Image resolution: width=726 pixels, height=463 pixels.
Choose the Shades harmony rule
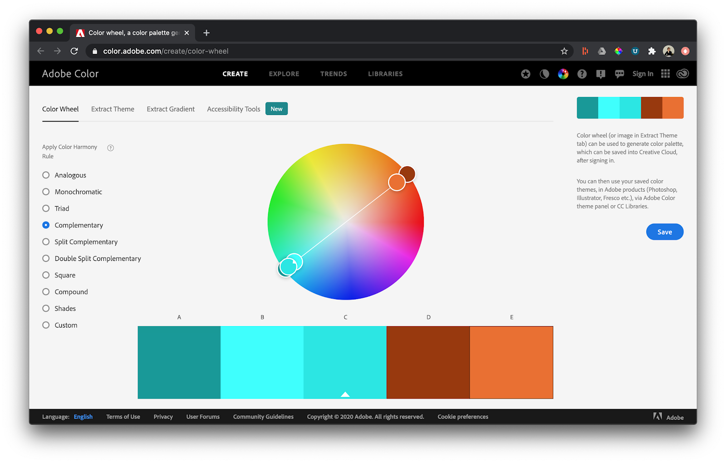(46, 309)
